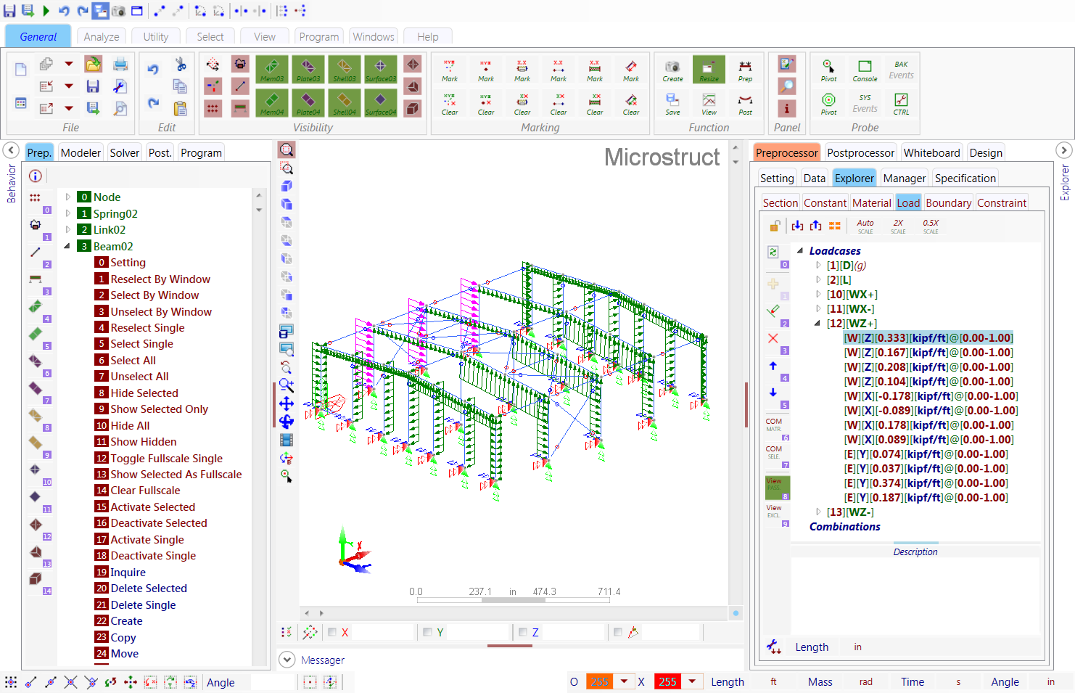1075x693 pixels.
Task: Click Inquire command in Beam02 list
Action: (128, 573)
